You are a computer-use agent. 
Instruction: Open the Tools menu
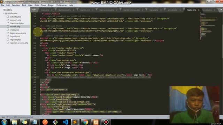click(43, 5)
